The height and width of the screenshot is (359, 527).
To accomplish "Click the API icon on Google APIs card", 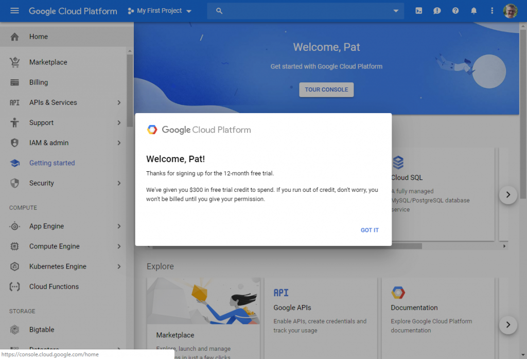I will (x=281, y=293).
